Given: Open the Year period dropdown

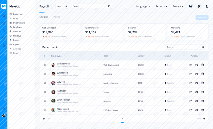Looking at the screenshot, I should [x=62, y=6].
